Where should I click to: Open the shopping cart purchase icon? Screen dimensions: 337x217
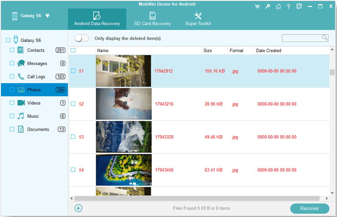[258, 7]
